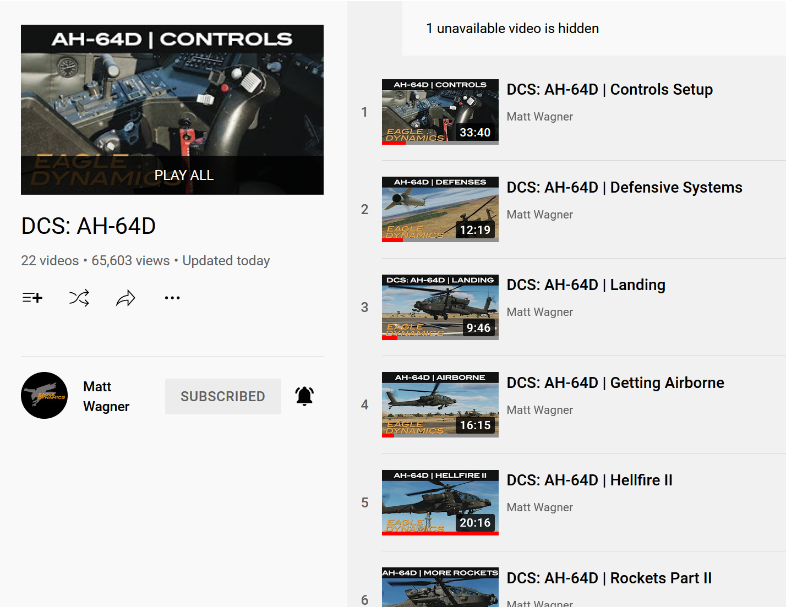The image size is (786, 607).
Task: Open Getting Airborne video thumbnail
Action: (x=440, y=404)
